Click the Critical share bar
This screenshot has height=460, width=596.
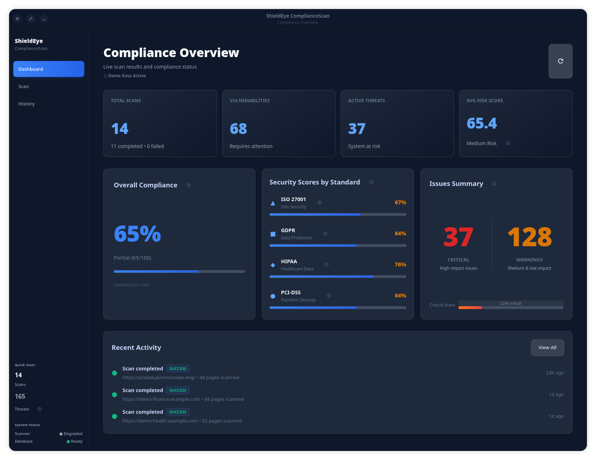point(511,308)
